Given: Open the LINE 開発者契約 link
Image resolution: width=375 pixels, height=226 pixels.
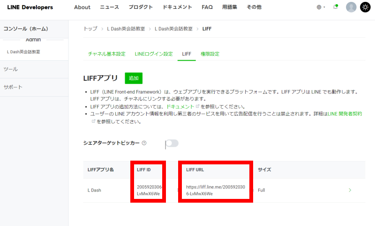Looking at the screenshot, I should [345, 114].
